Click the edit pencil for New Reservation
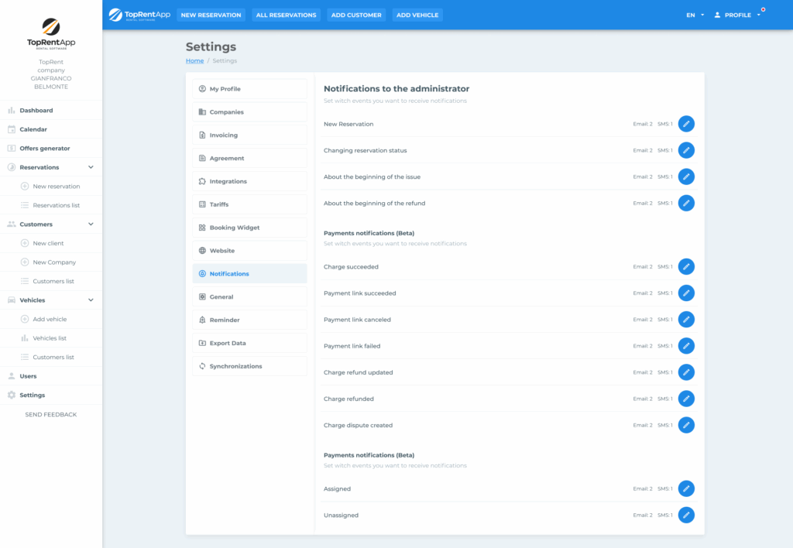Screen dimensions: 793x548 point(686,124)
